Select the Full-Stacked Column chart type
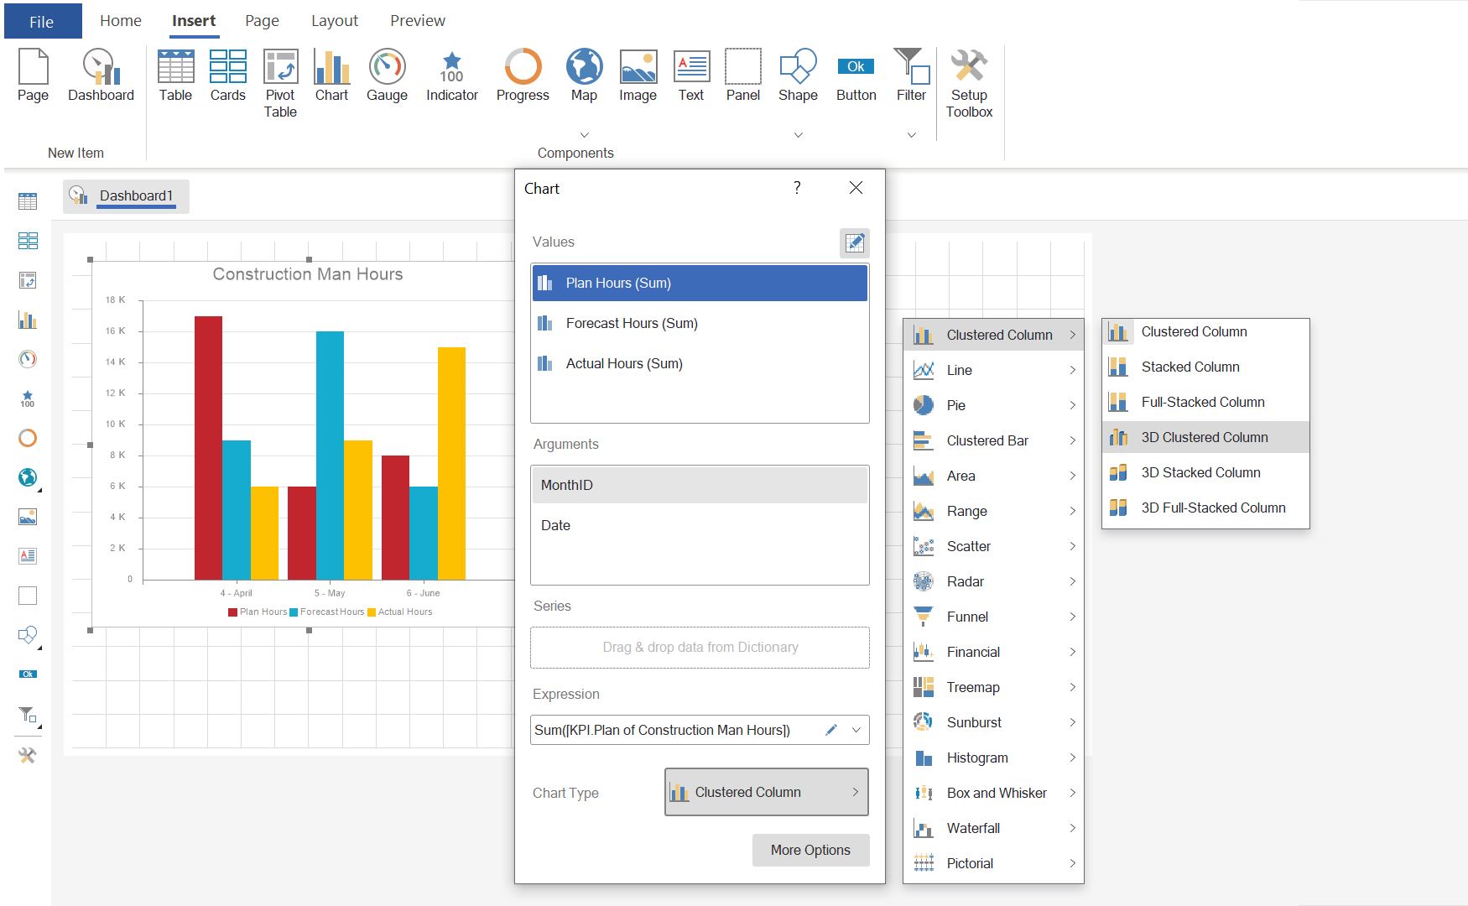 click(x=1203, y=401)
